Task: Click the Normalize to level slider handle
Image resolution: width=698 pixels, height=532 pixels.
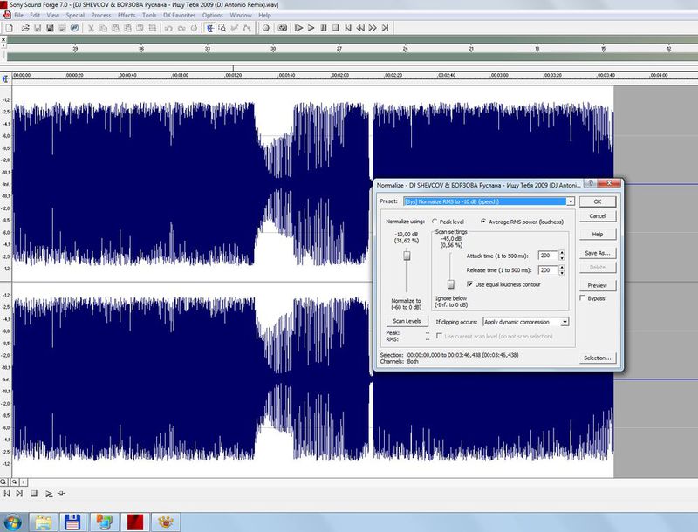Action: click(407, 257)
